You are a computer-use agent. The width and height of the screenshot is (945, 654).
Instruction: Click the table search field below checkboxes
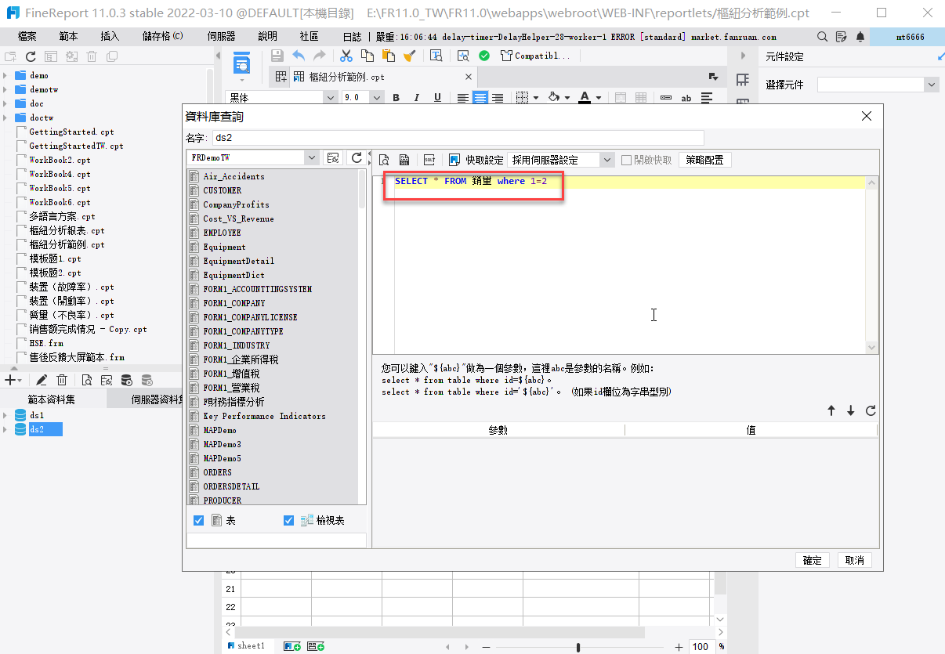click(276, 540)
